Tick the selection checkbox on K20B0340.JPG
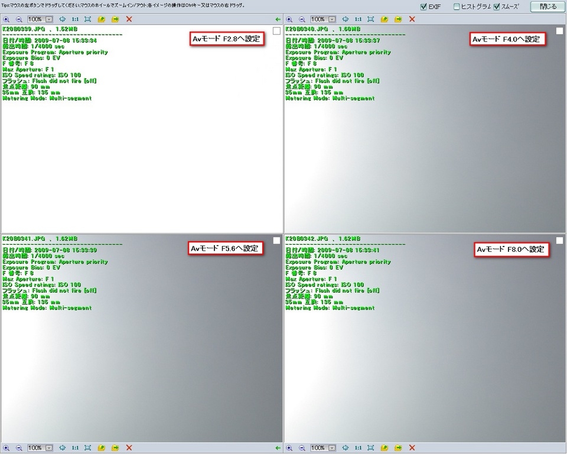Image resolution: width=567 pixels, height=454 pixels. 559,31
